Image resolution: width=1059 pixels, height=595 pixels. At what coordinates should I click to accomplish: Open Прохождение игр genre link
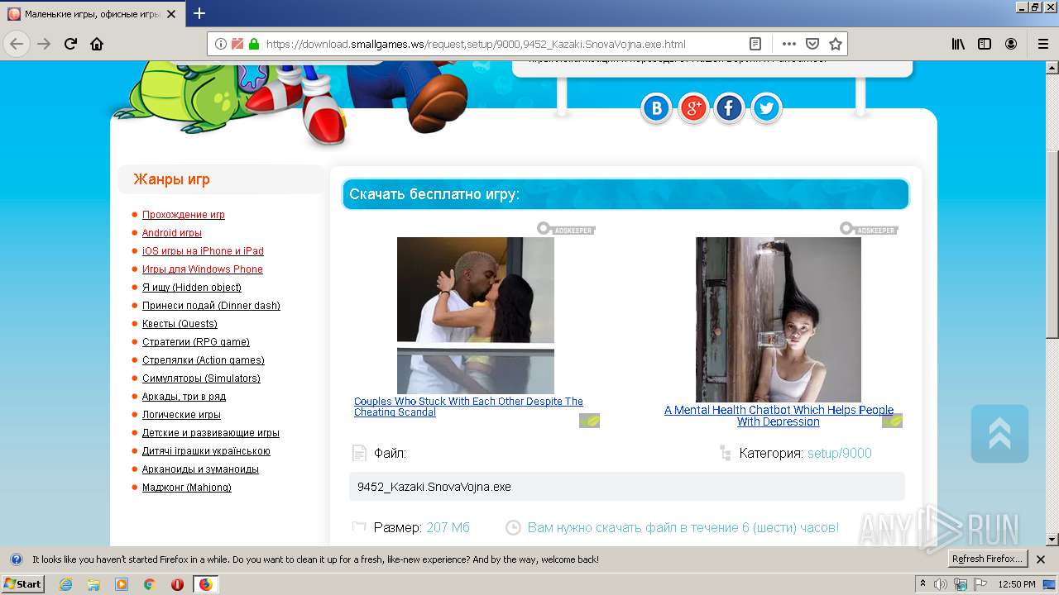(x=184, y=215)
